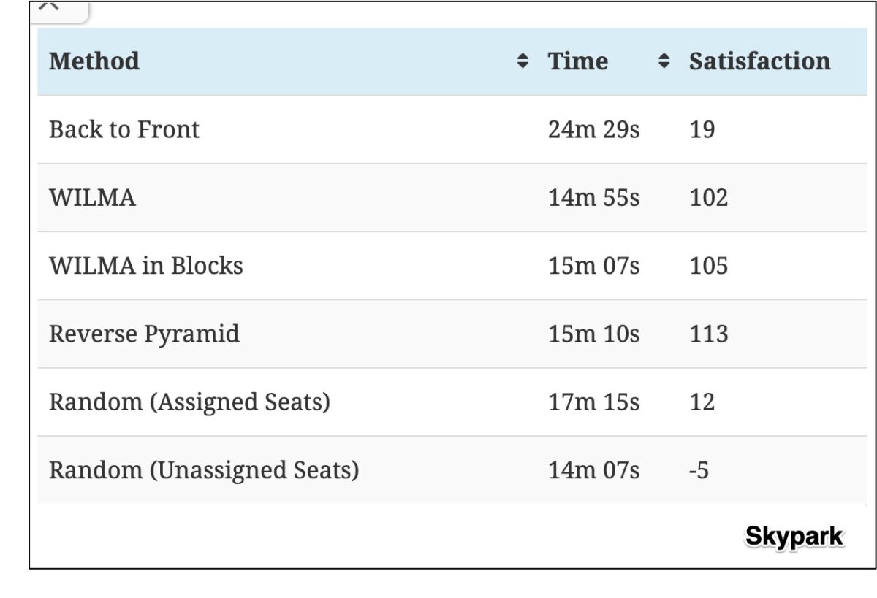
Task: Click the Method column header
Action: coord(94,61)
